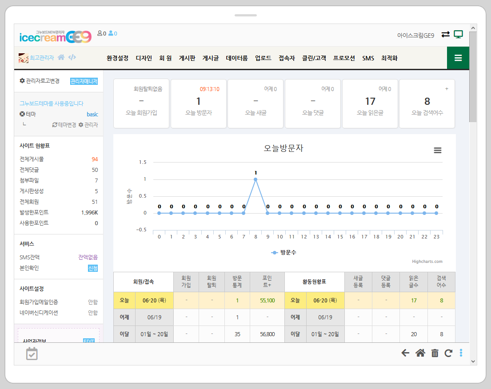Toggle the 방문수 series in chart legend
The width and height of the screenshot is (491, 389).
click(283, 252)
